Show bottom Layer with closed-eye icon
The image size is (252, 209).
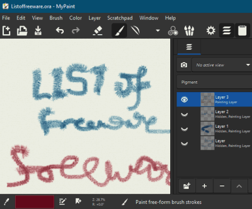coord(184,143)
